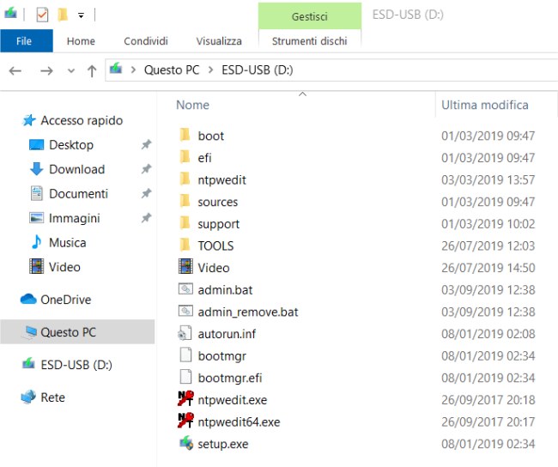Click the OneDrive cloud icon in sidebar
The height and width of the screenshot is (467, 558).
point(28,300)
